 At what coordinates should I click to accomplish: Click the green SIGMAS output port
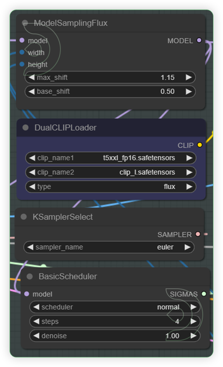coord(203,294)
